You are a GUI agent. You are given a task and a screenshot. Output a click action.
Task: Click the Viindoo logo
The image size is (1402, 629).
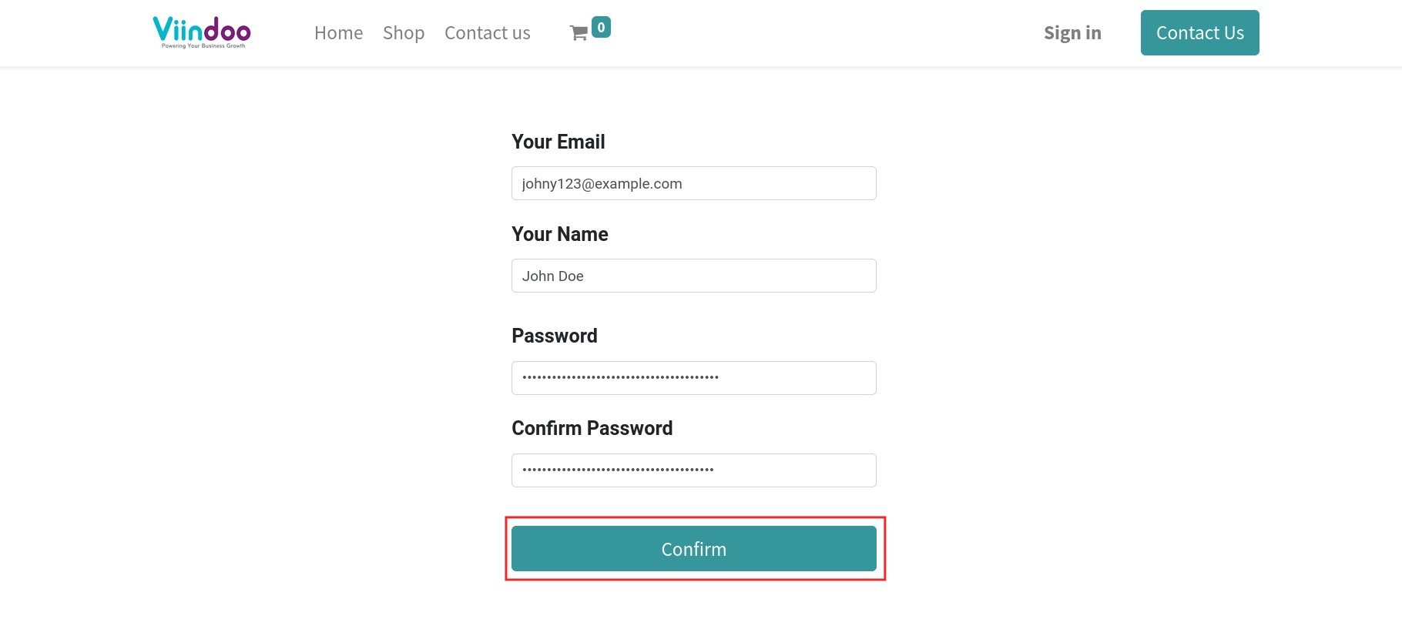click(x=202, y=31)
